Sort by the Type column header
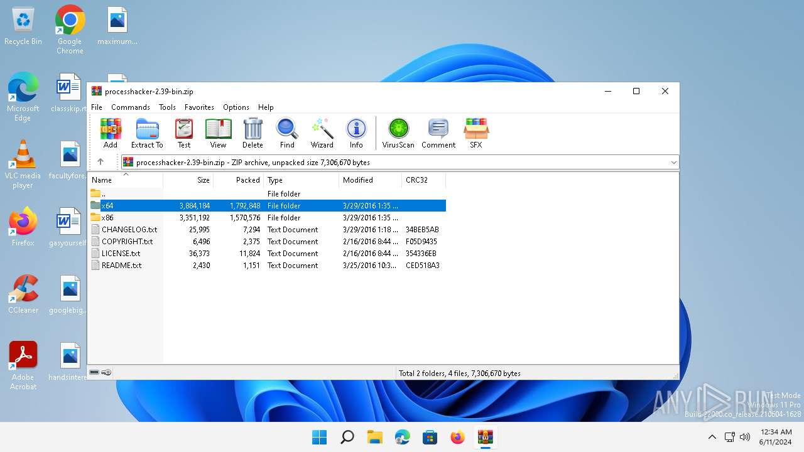This screenshot has height=452, width=804. [x=301, y=180]
